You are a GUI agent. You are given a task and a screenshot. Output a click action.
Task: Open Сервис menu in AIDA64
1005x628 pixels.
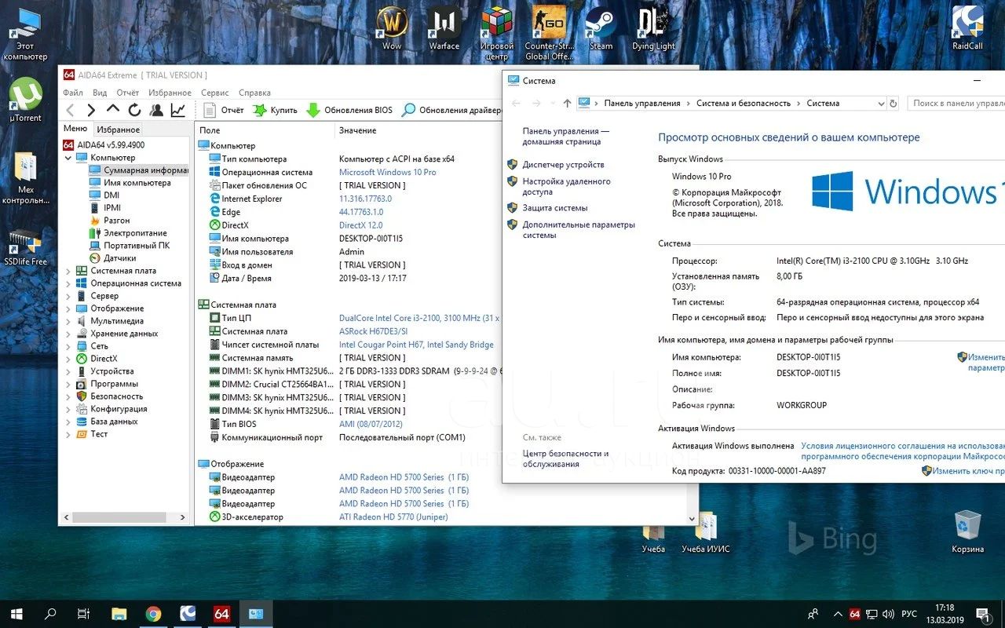[215, 93]
